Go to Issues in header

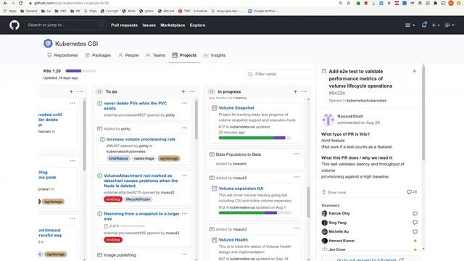pos(149,25)
